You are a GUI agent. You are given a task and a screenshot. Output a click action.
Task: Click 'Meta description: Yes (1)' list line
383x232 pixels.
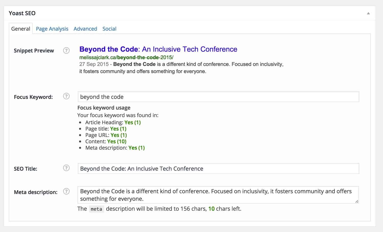coord(115,148)
